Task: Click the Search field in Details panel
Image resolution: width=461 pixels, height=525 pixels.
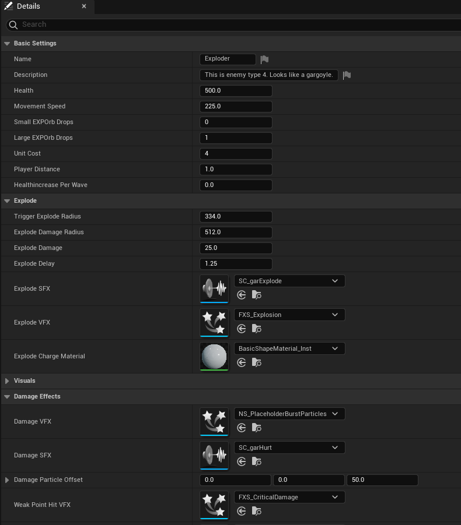Action: [233, 24]
